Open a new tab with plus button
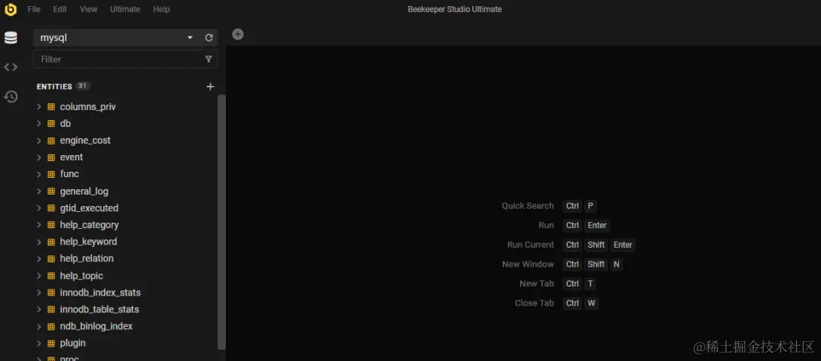This screenshot has height=361, width=821. point(238,34)
